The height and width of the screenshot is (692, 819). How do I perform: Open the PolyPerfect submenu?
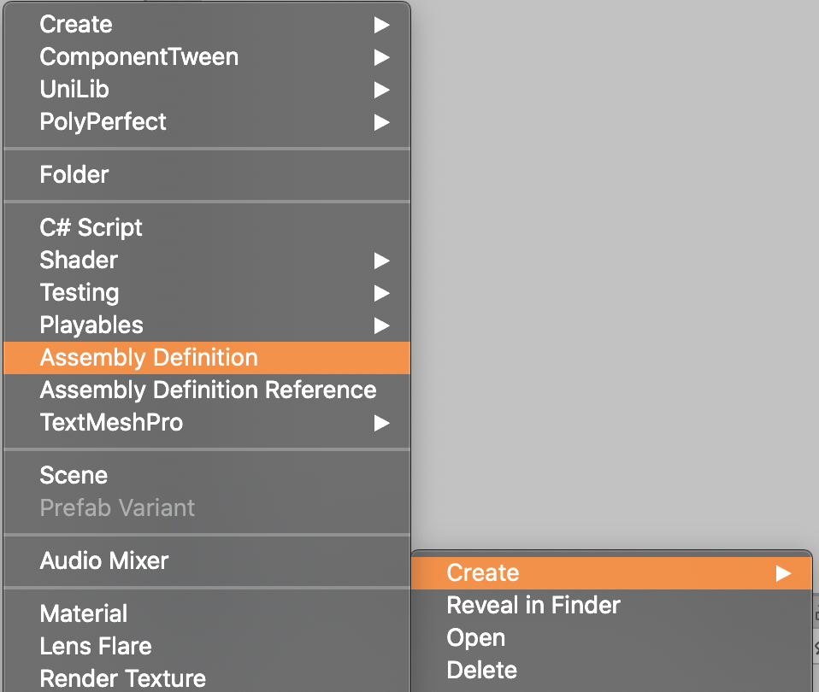click(x=382, y=122)
